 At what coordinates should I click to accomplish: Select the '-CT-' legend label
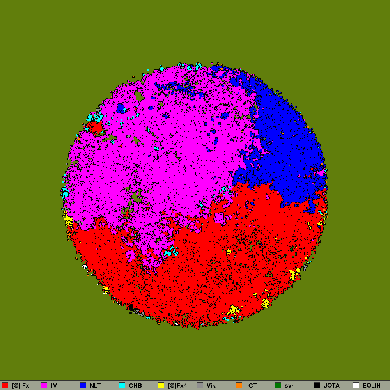click(x=252, y=386)
